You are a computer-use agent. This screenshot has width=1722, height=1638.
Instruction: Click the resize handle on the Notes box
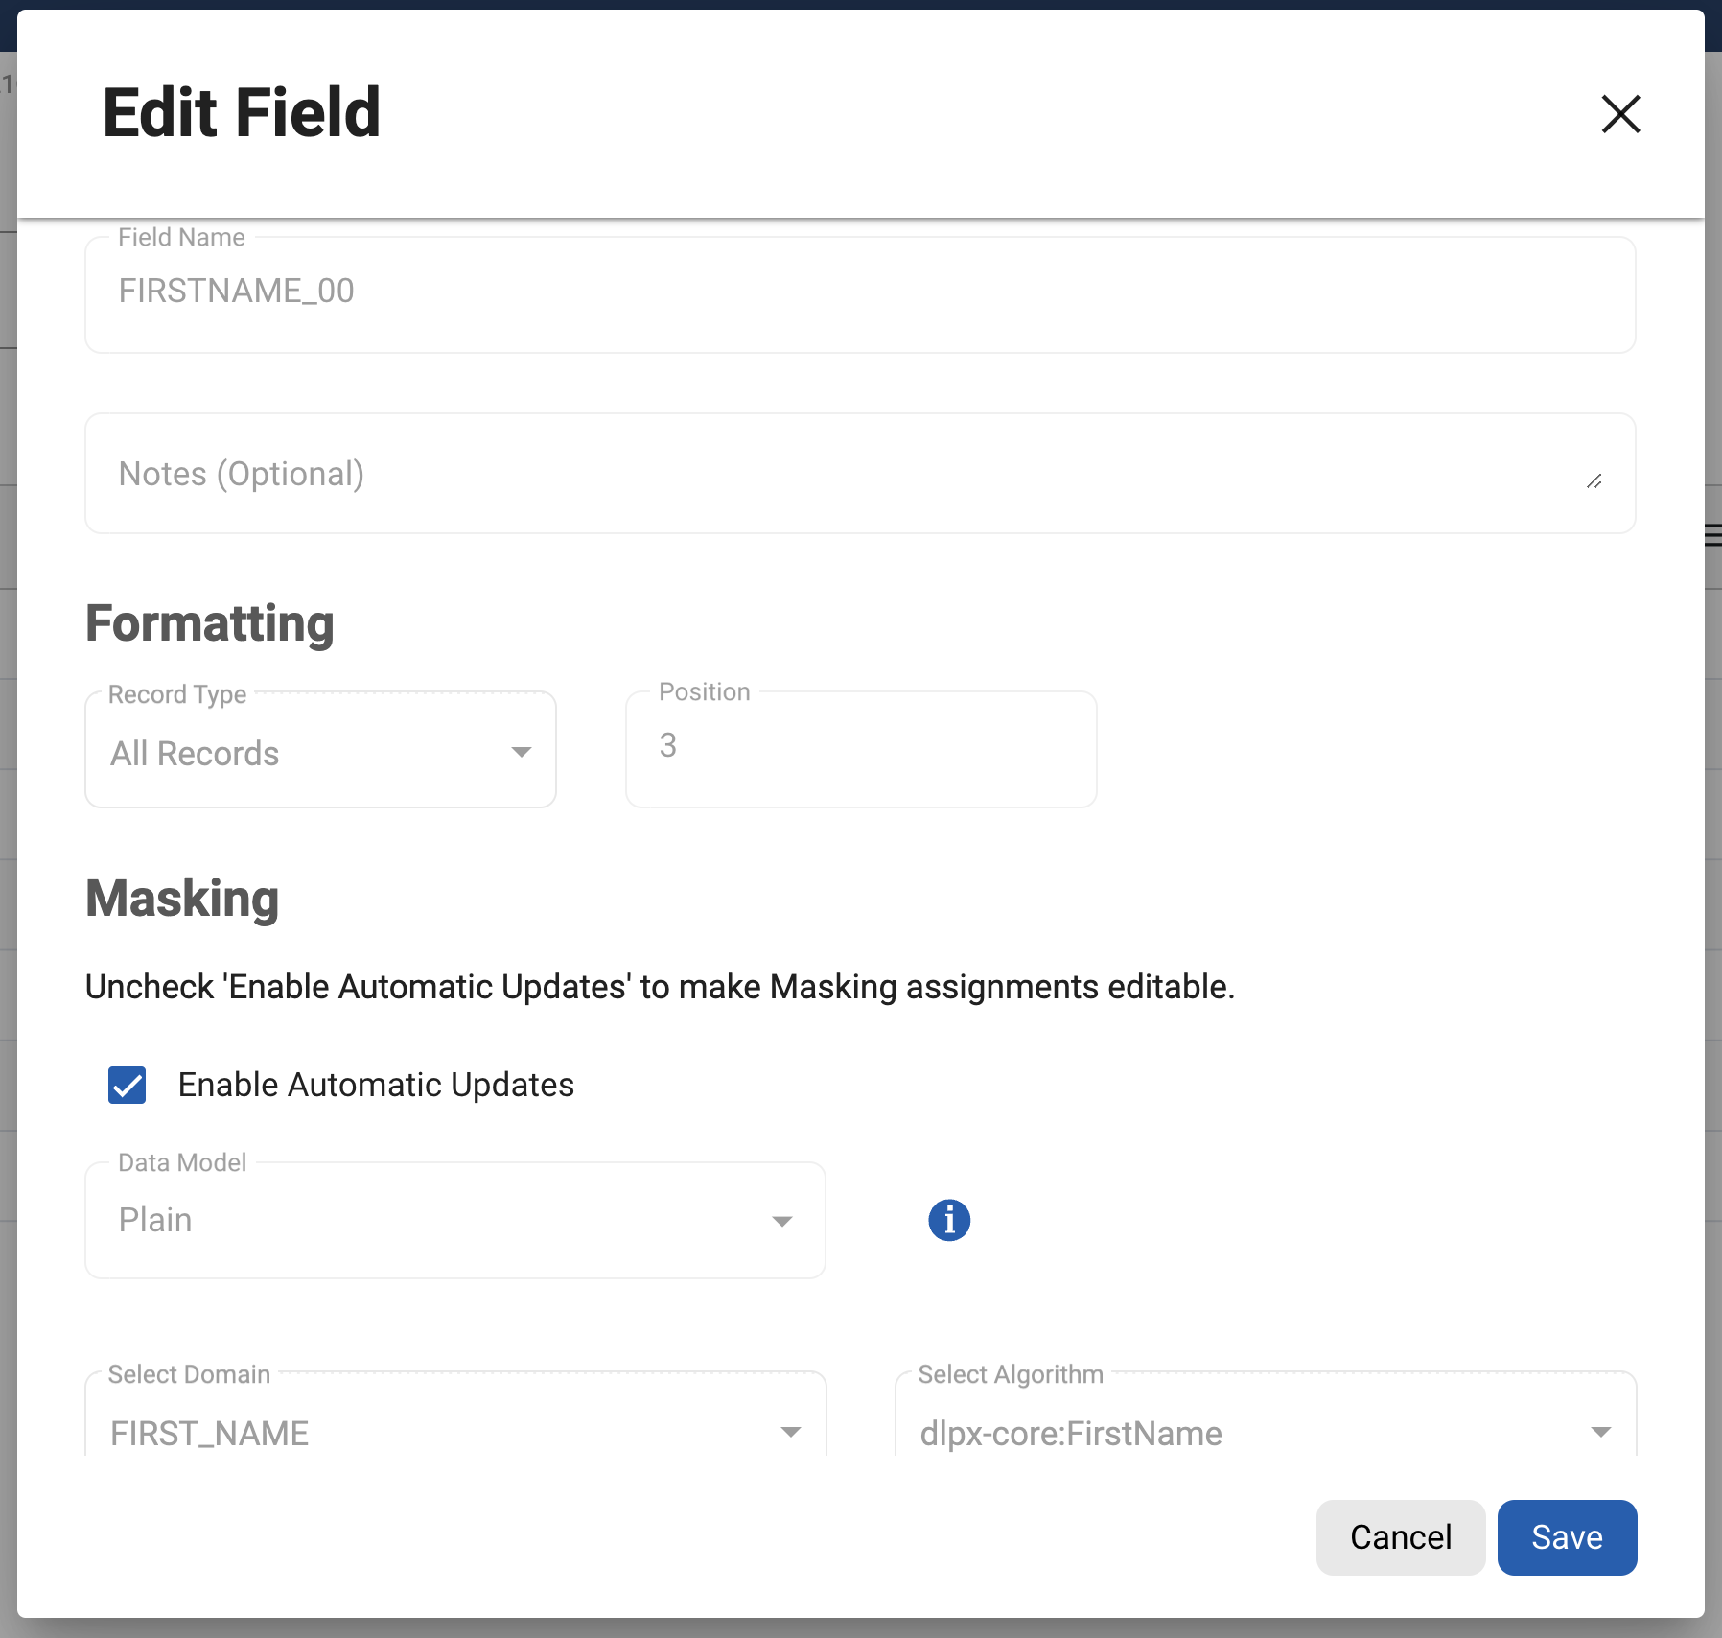[x=1595, y=482]
